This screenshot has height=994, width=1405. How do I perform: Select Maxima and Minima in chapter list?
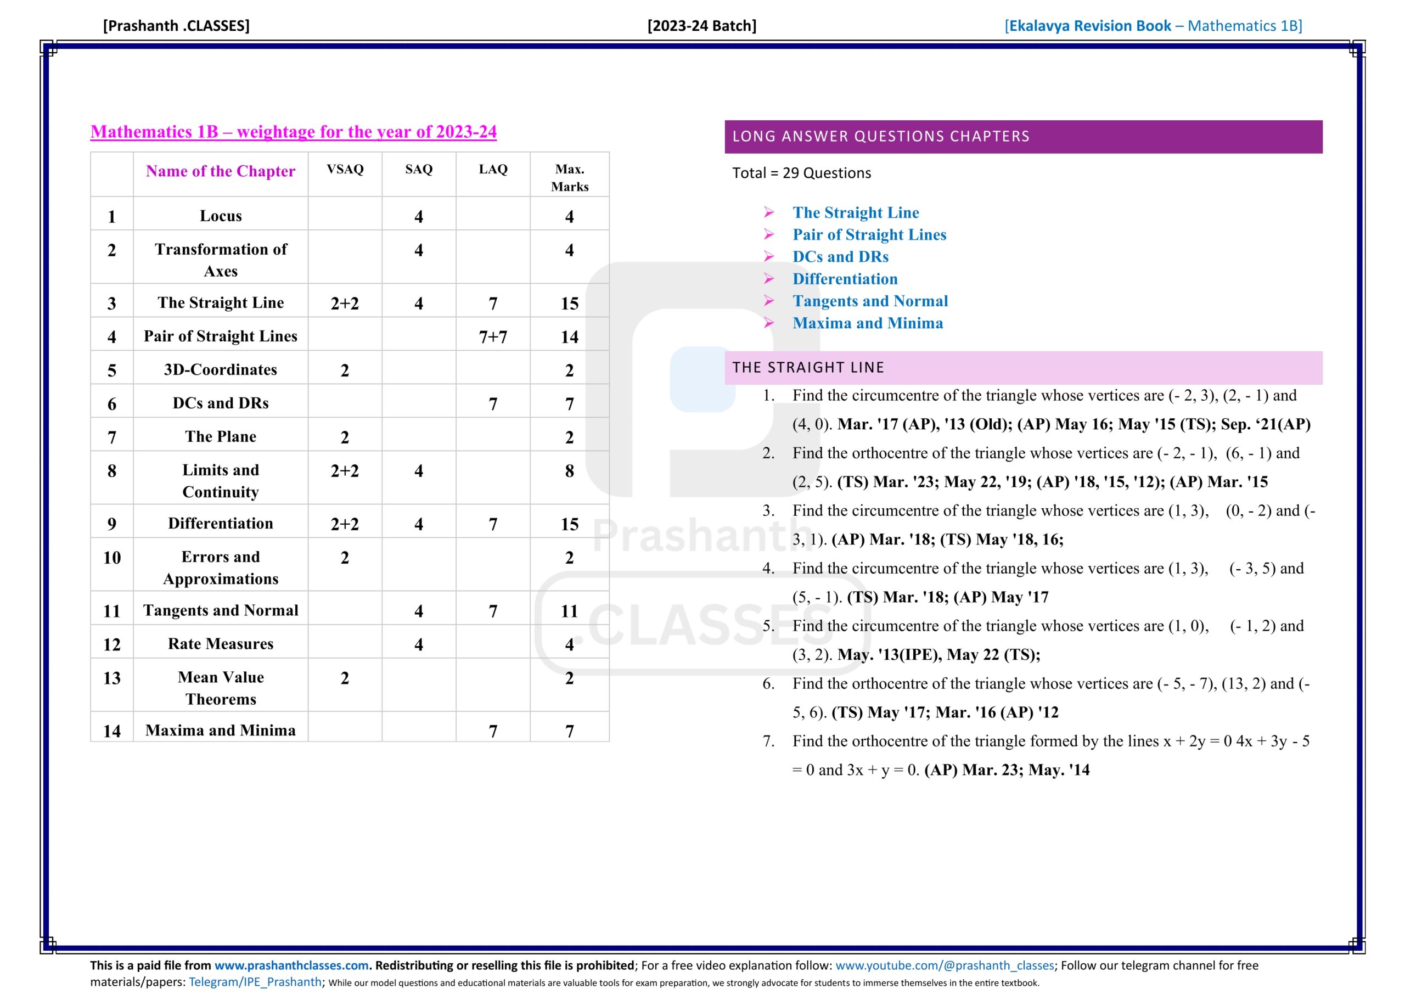(867, 323)
